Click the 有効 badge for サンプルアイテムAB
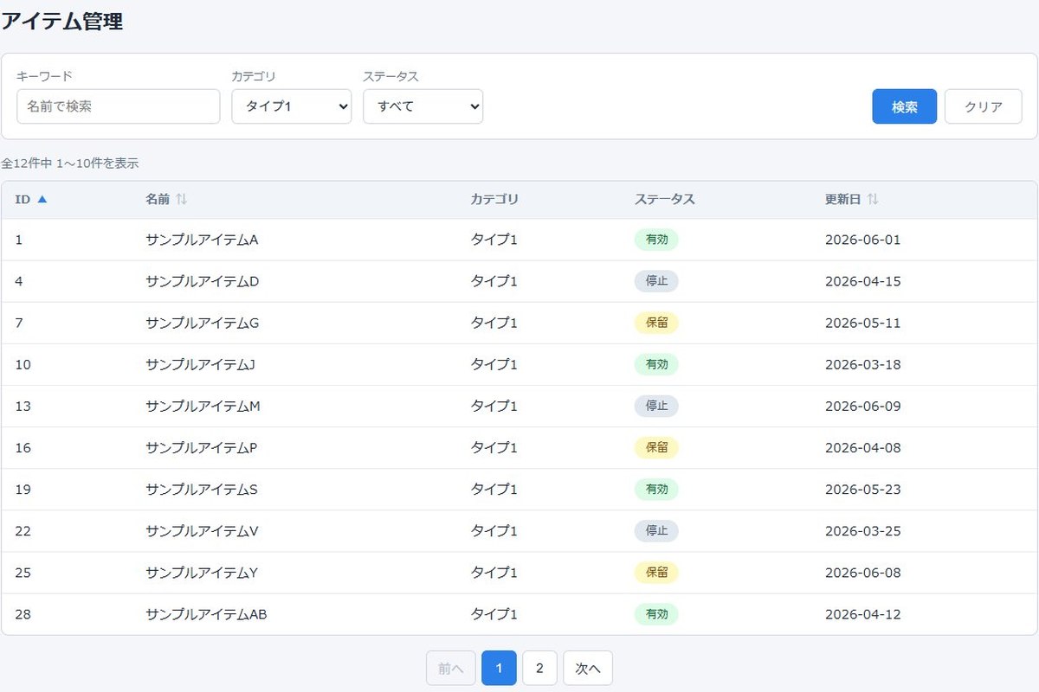Screen dimensions: 1039x692 (656, 614)
